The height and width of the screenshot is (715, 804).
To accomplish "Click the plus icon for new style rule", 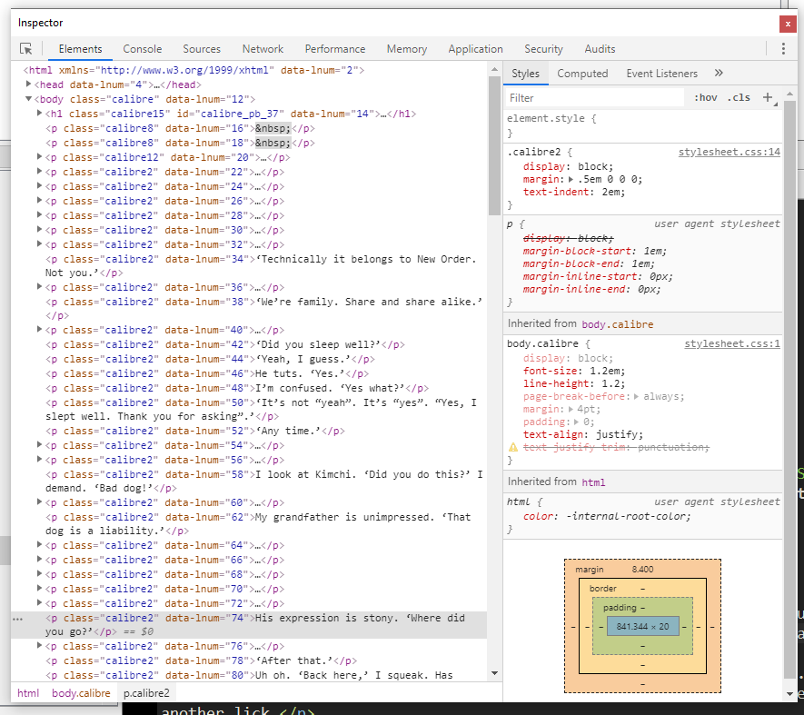I will click(767, 97).
